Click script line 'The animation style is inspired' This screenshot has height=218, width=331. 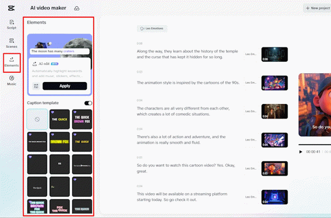(188, 83)
